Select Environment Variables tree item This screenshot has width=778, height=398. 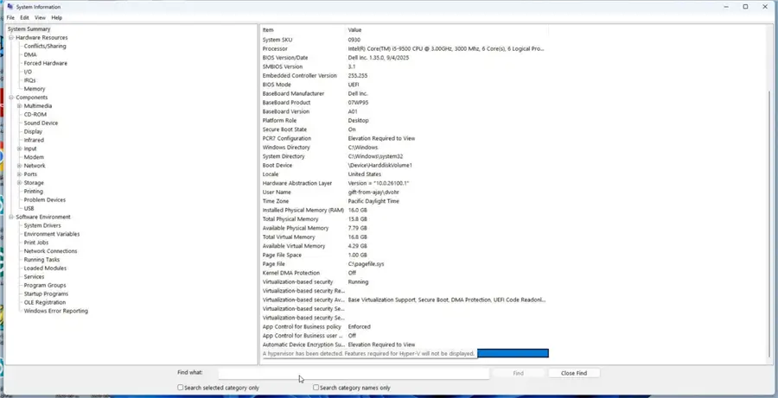click(52, 234)
